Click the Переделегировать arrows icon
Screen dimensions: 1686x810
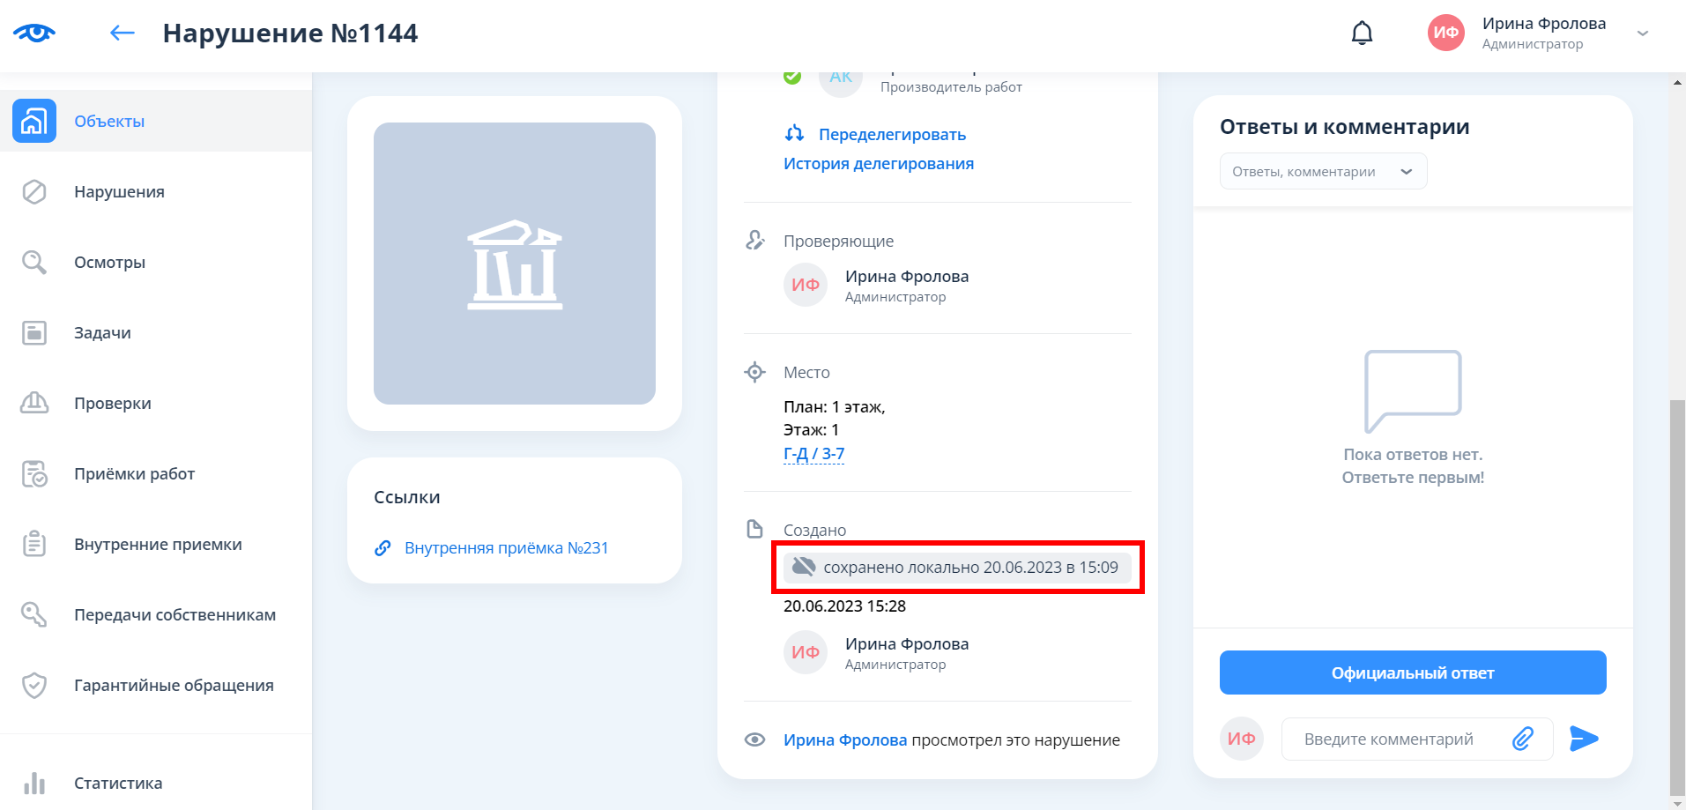point(794,134)
